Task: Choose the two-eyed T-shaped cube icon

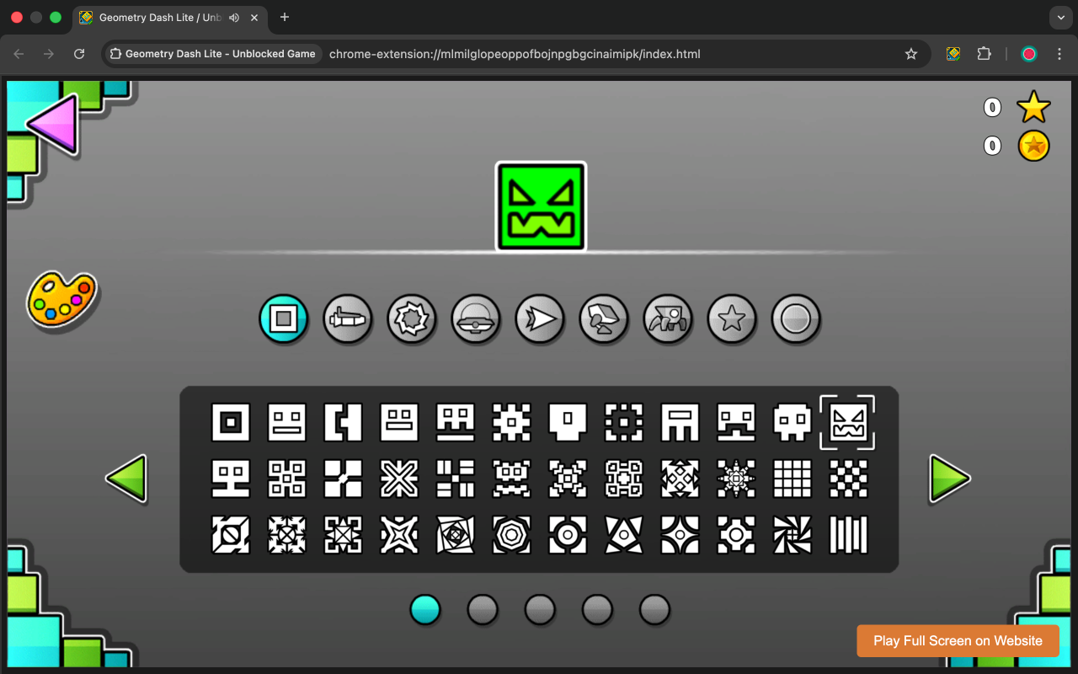Action: pyautogui.click(x=231, y=479)
